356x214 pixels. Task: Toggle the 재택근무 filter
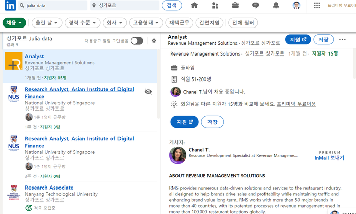click(x=180, y=23)
